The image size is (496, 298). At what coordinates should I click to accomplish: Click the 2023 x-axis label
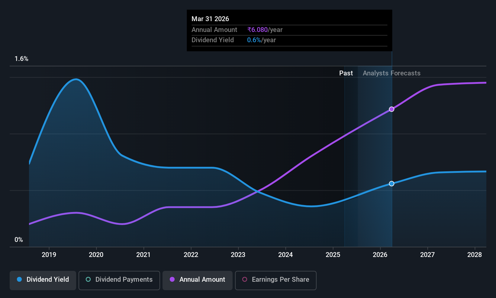coord(238,255)
